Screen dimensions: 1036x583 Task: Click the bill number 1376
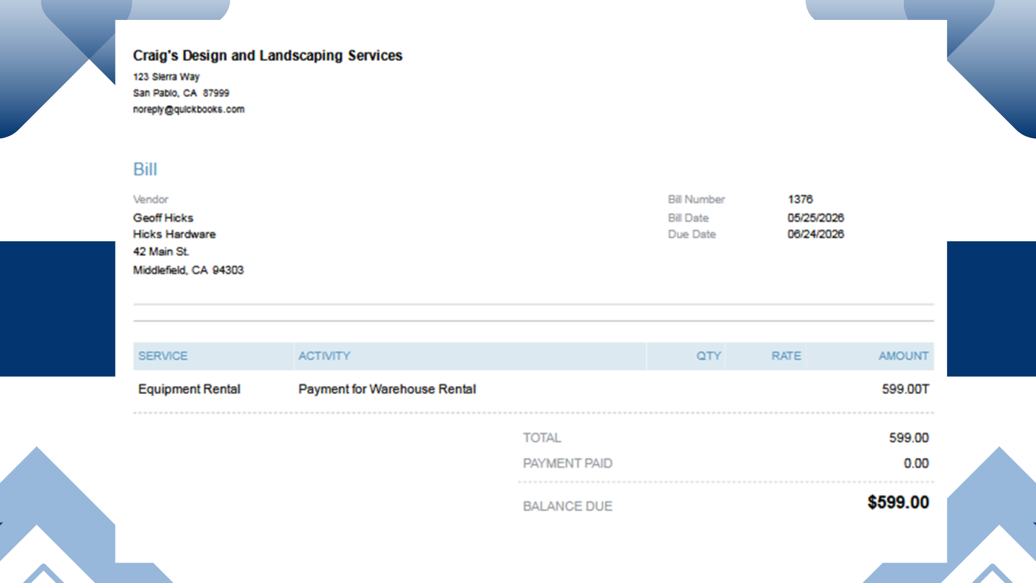click(x=800, y=199)
